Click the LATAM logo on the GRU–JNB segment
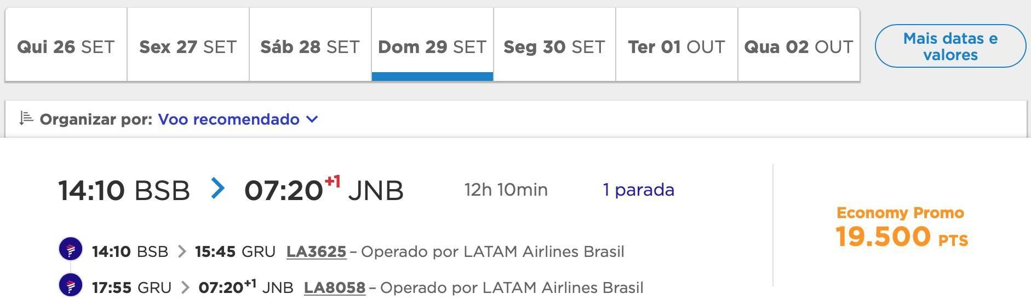Image resolution: width=1031 pixels, height=305 pixels. [71, 285]
